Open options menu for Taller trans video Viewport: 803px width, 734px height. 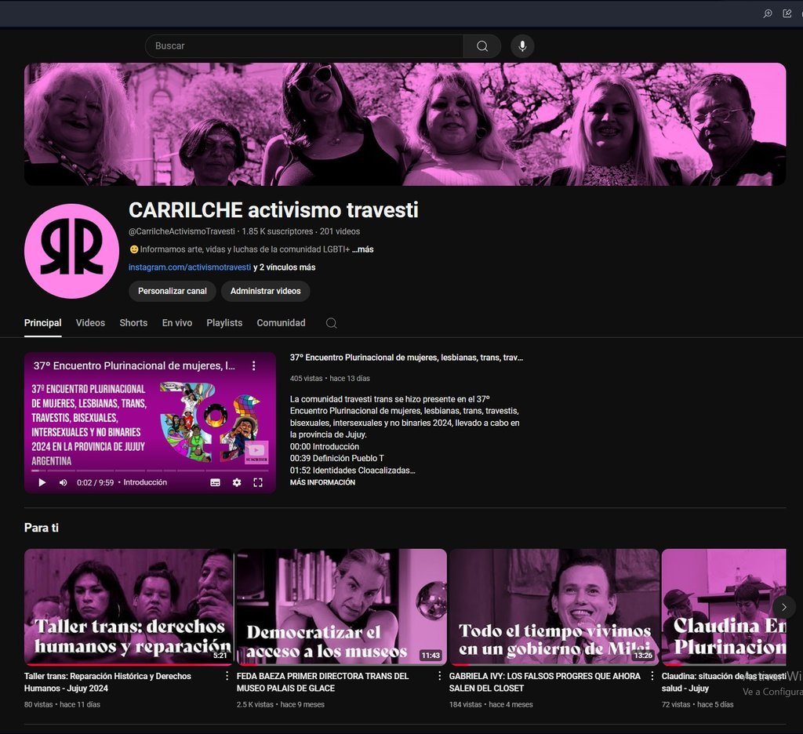(227, 676)
